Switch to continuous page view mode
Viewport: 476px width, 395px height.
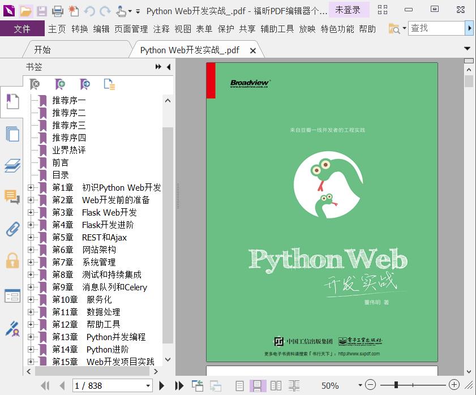click(258, 386)
